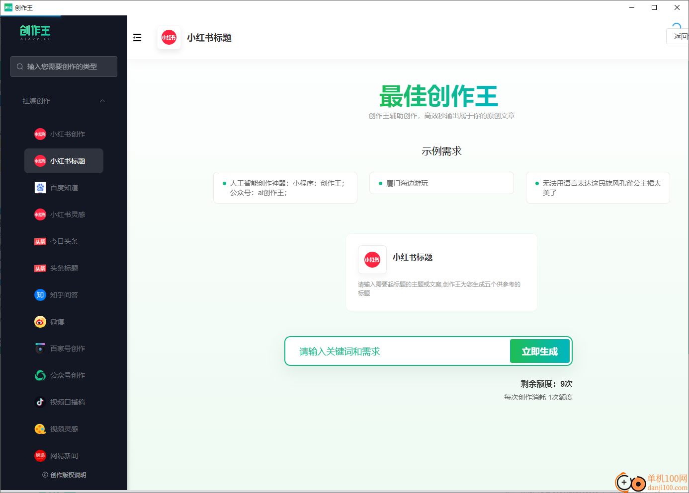Click the 示例需求 heading
Viewport: 689px width, 493px height.
(x=441, y=151)
